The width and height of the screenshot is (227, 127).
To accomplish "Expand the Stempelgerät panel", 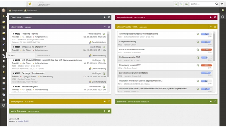I will point(105,102).
